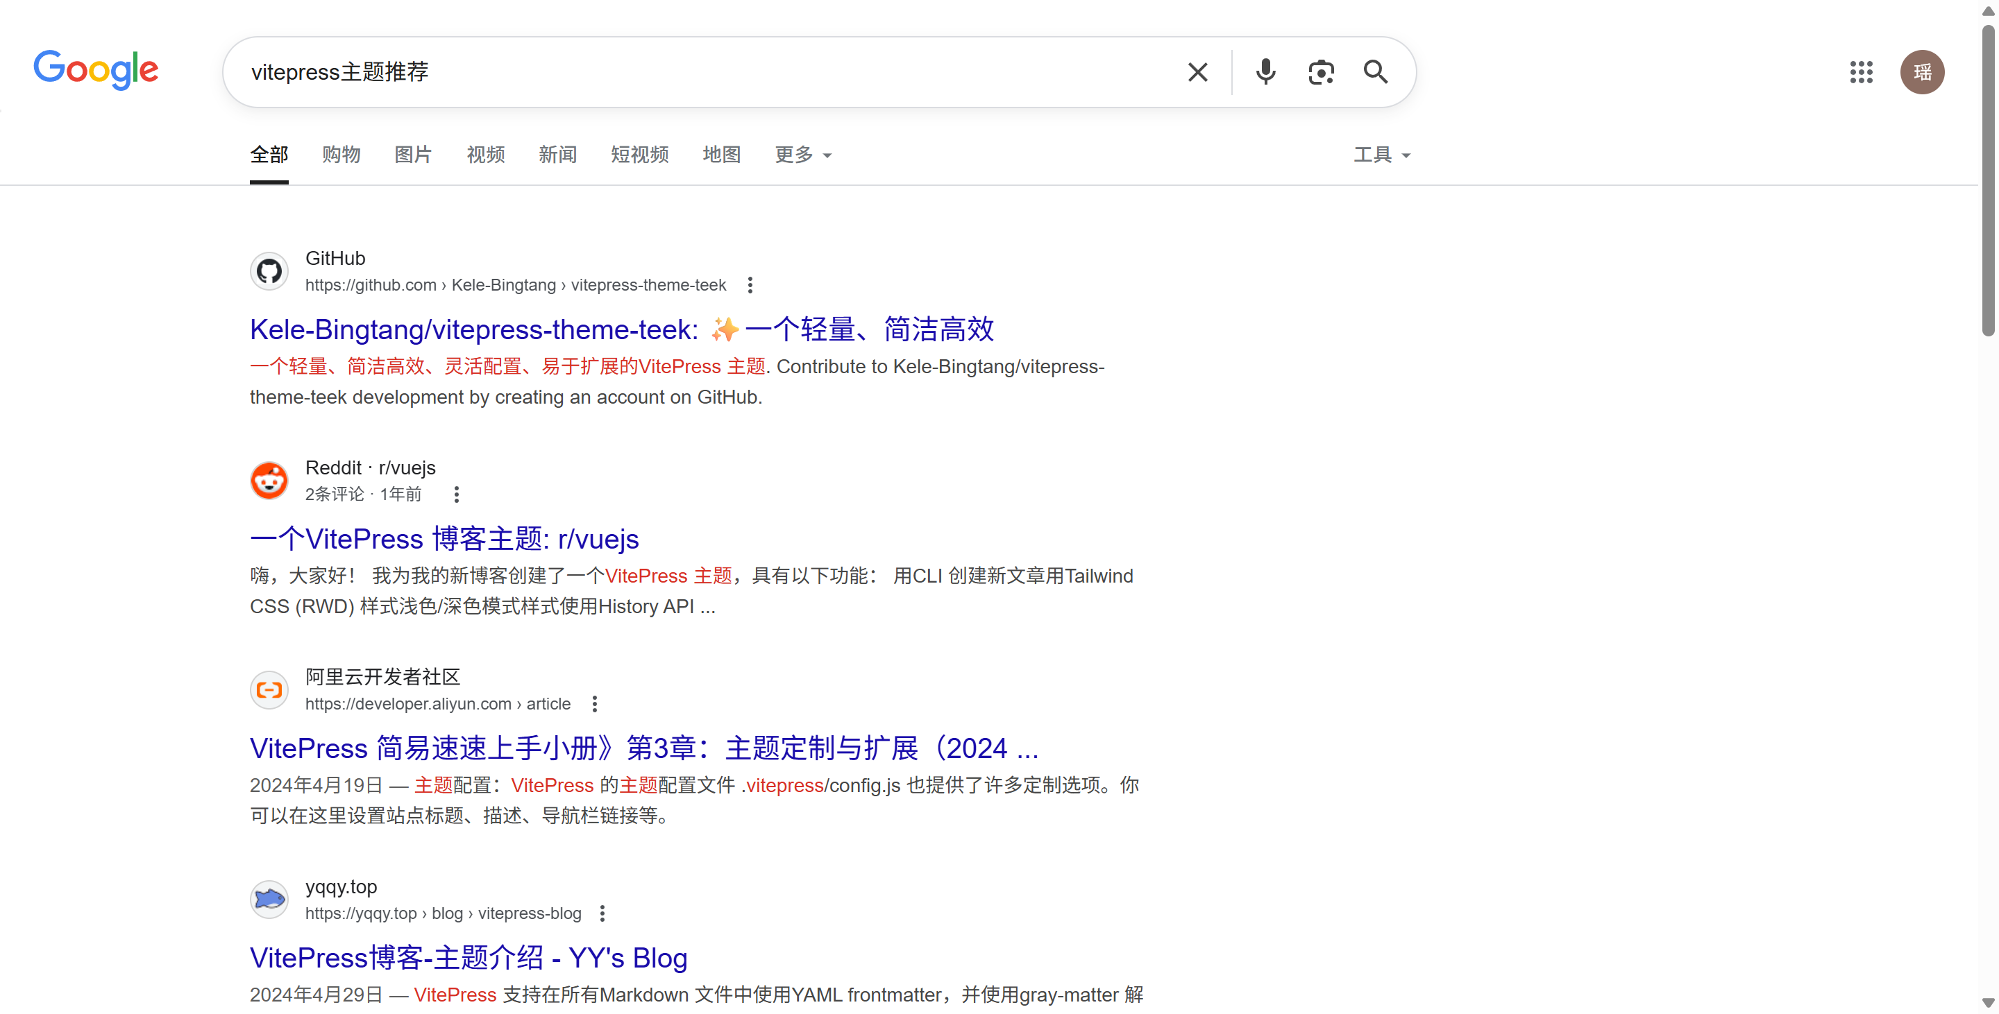The width and height of the screenshot is (1999, 1014).
Task: Switch to the 新闻 tab
Action: click(x=558, y=155)
